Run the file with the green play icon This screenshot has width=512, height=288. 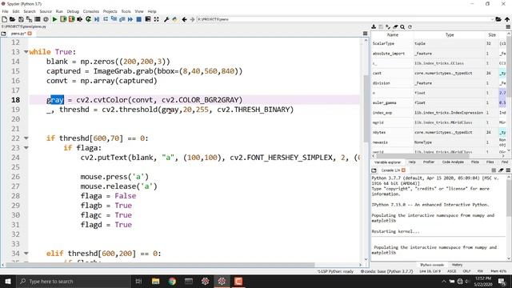coord(54,19)
